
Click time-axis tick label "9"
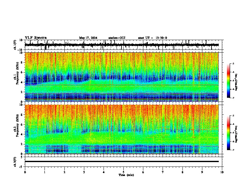point(202,172)
